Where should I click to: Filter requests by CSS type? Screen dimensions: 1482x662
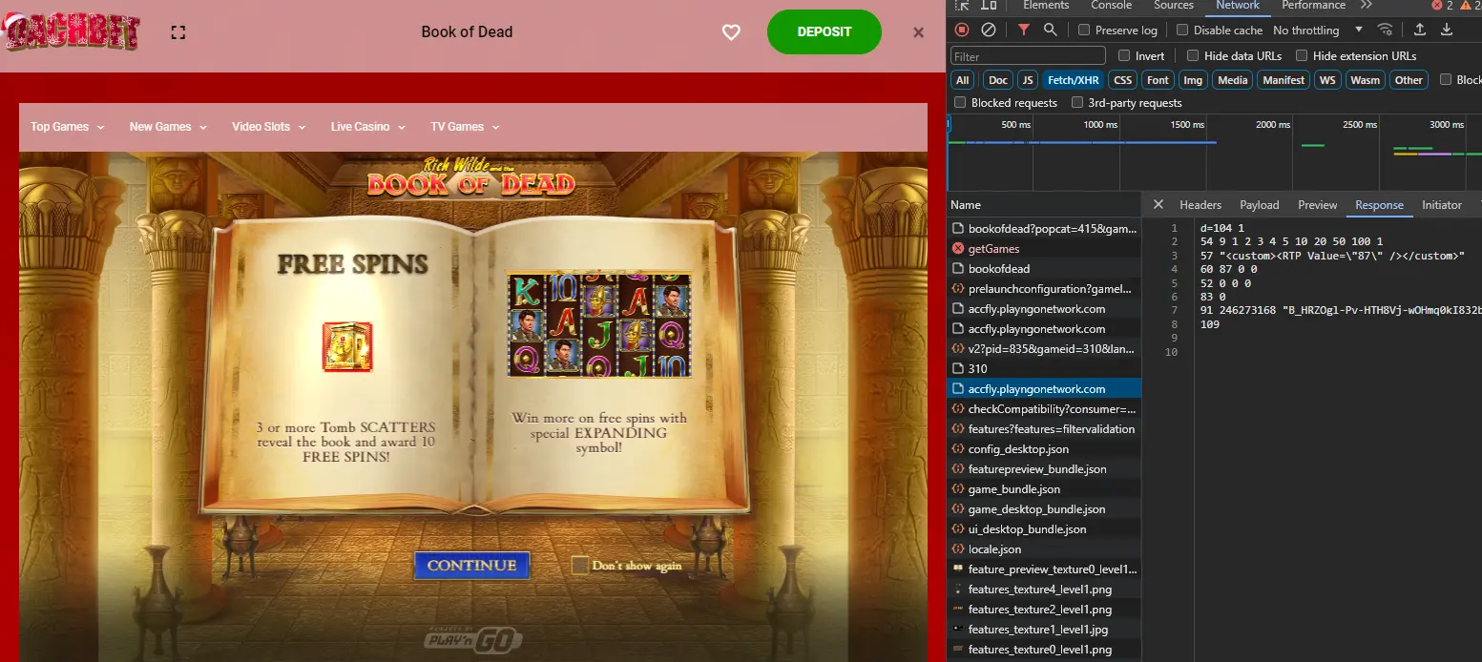[1123, 80]
